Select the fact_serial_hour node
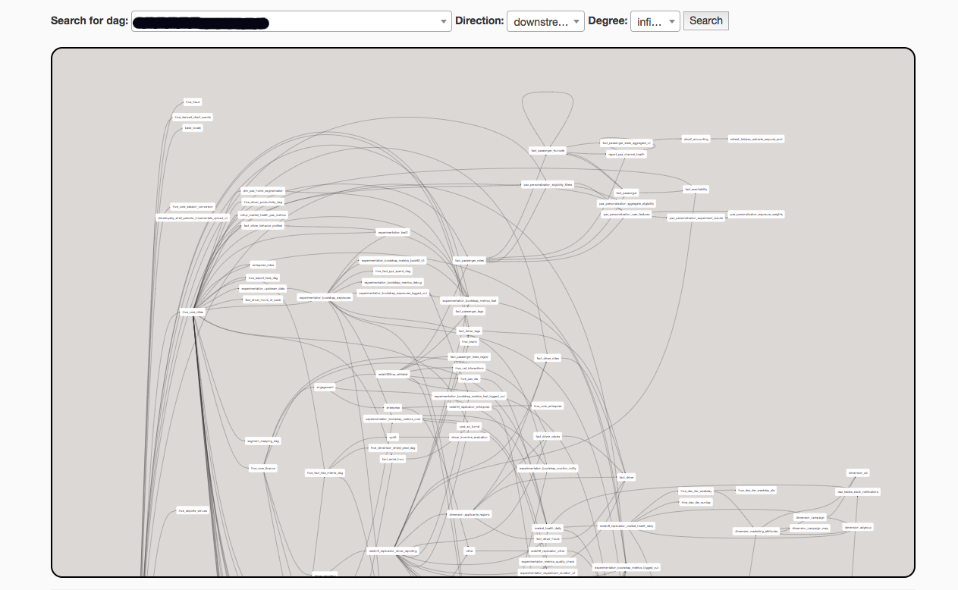 click(x=393, y=459)
